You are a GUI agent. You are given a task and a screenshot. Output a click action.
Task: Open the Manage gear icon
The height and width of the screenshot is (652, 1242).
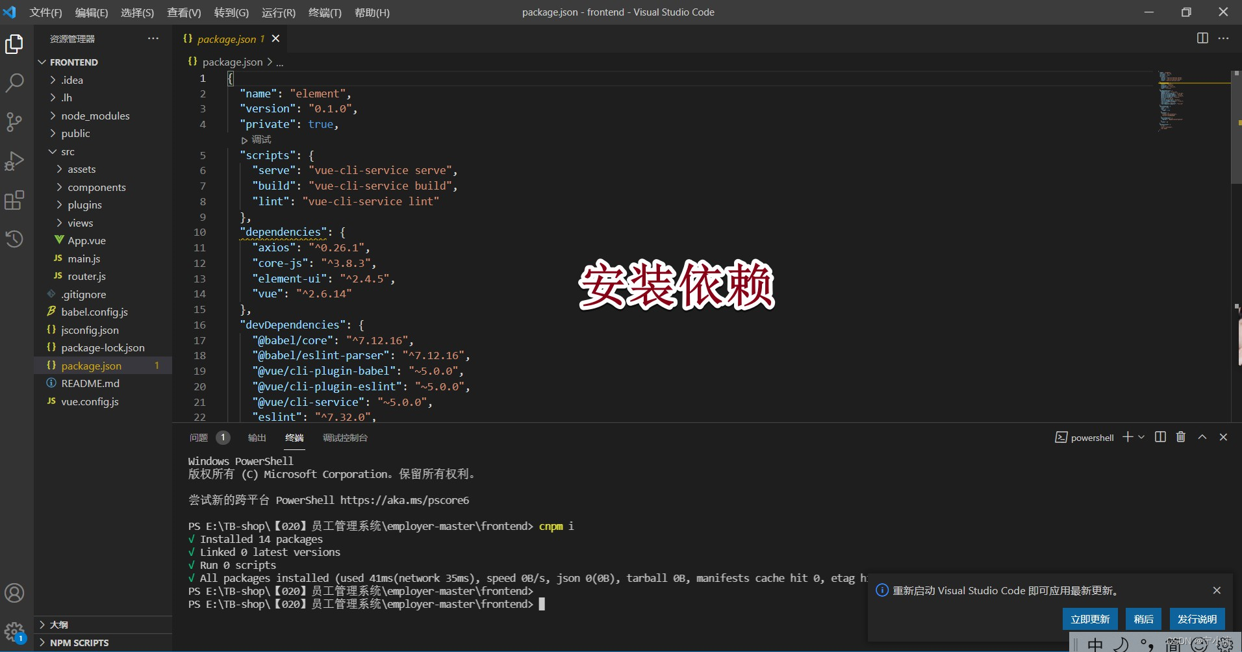pyautogui.click(x=14, y=632)
